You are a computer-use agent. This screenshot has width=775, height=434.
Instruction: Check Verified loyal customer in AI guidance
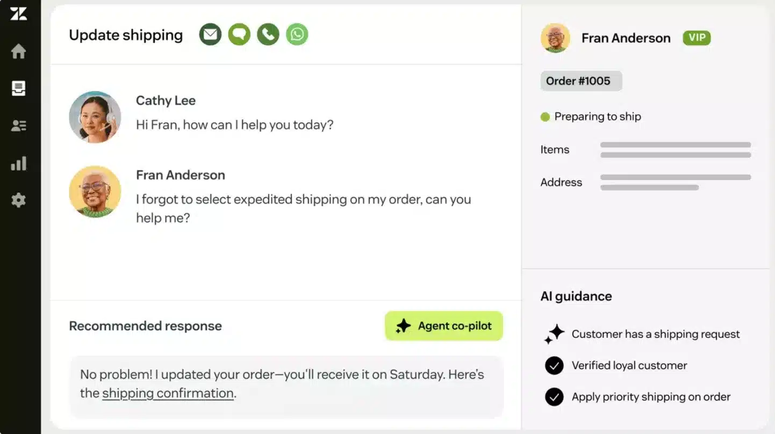(x=554, y=365)
